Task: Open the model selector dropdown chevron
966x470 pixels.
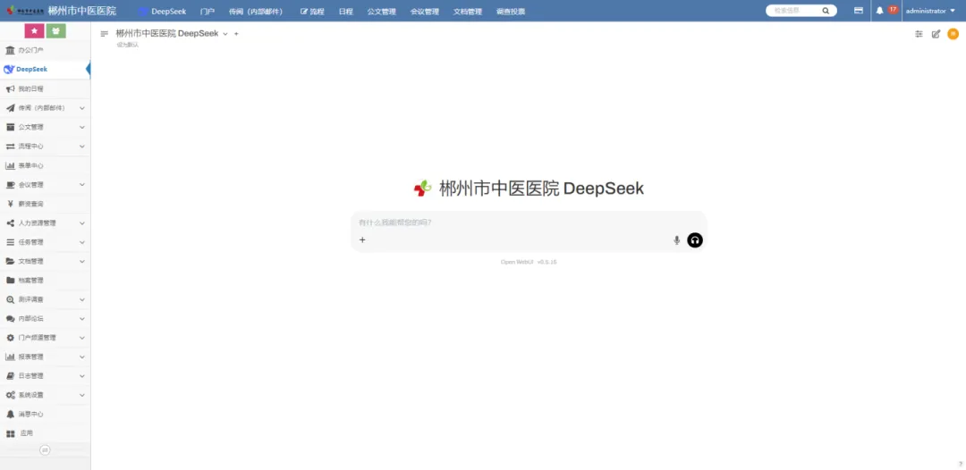Action: coord(225,34)
